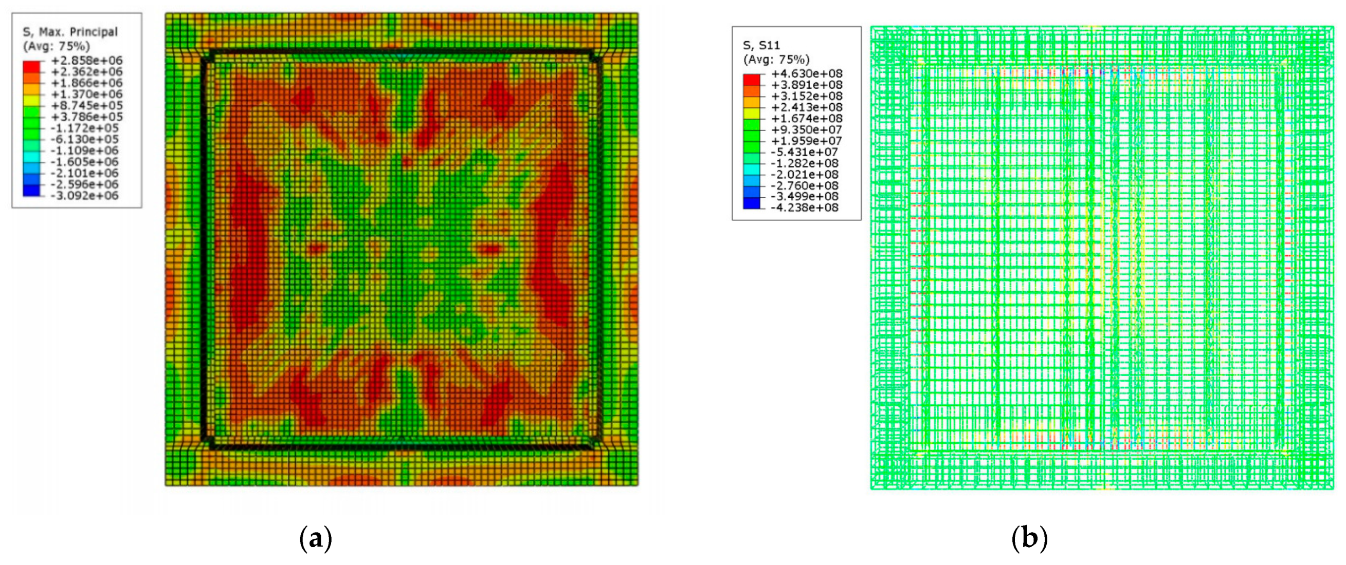This screenshot has width=1346, height=565.
Task: Select the -4.238e+08 legend value
Action: coord(805,208)
